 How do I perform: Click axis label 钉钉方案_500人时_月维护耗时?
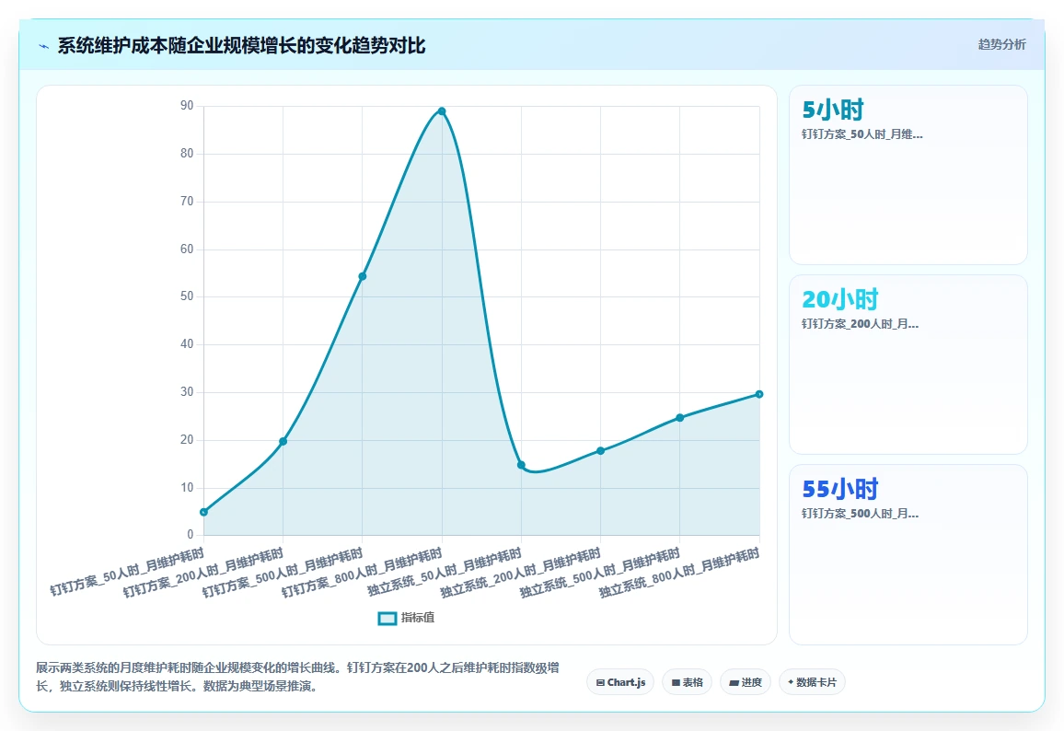tap(283, 573)
